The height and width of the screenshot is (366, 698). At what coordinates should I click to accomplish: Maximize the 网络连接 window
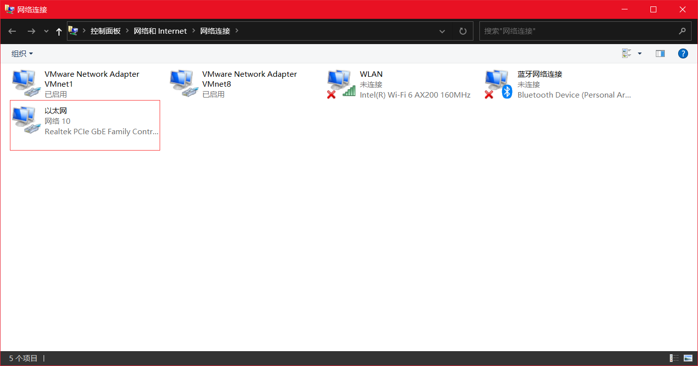tap(653, 9)
